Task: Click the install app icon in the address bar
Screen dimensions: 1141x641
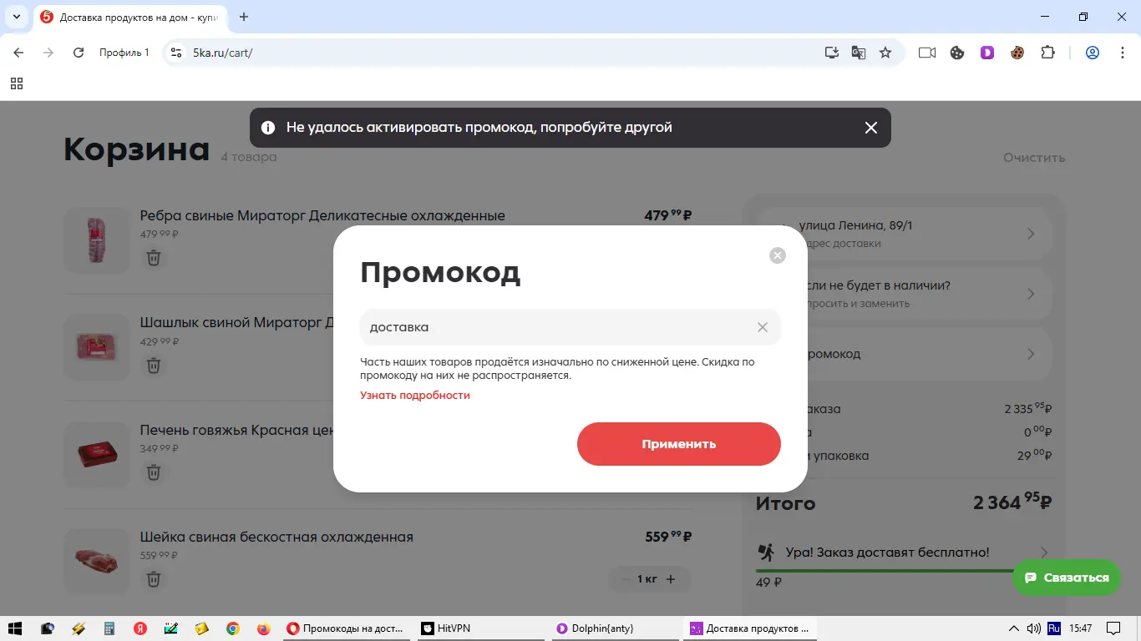Action: tap(831, 53)
